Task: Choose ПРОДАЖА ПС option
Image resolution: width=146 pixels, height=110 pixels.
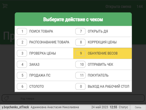Action: click(x=44, y=75)
